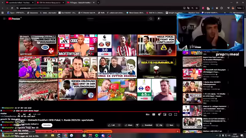Screen dimensions: 246x138
Task: Enable miniplayer mode
Action: click(x=165, y=115)
